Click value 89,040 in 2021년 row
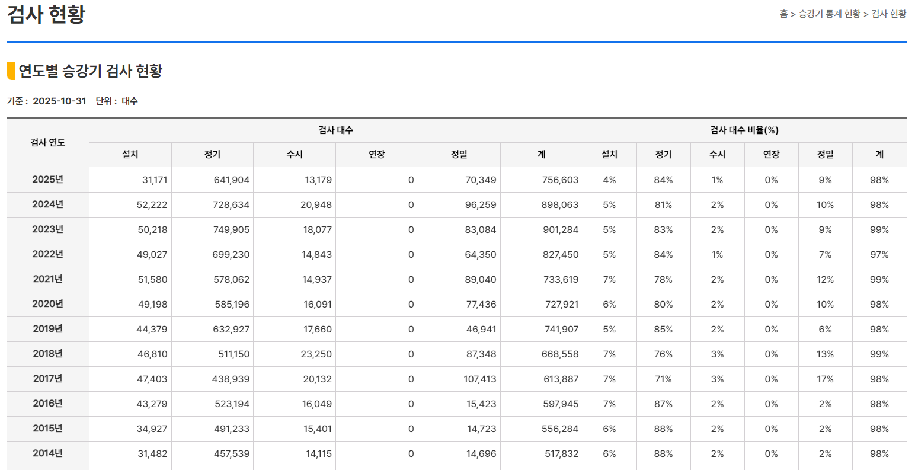915x470 pixels. click(x=481, y=280)
